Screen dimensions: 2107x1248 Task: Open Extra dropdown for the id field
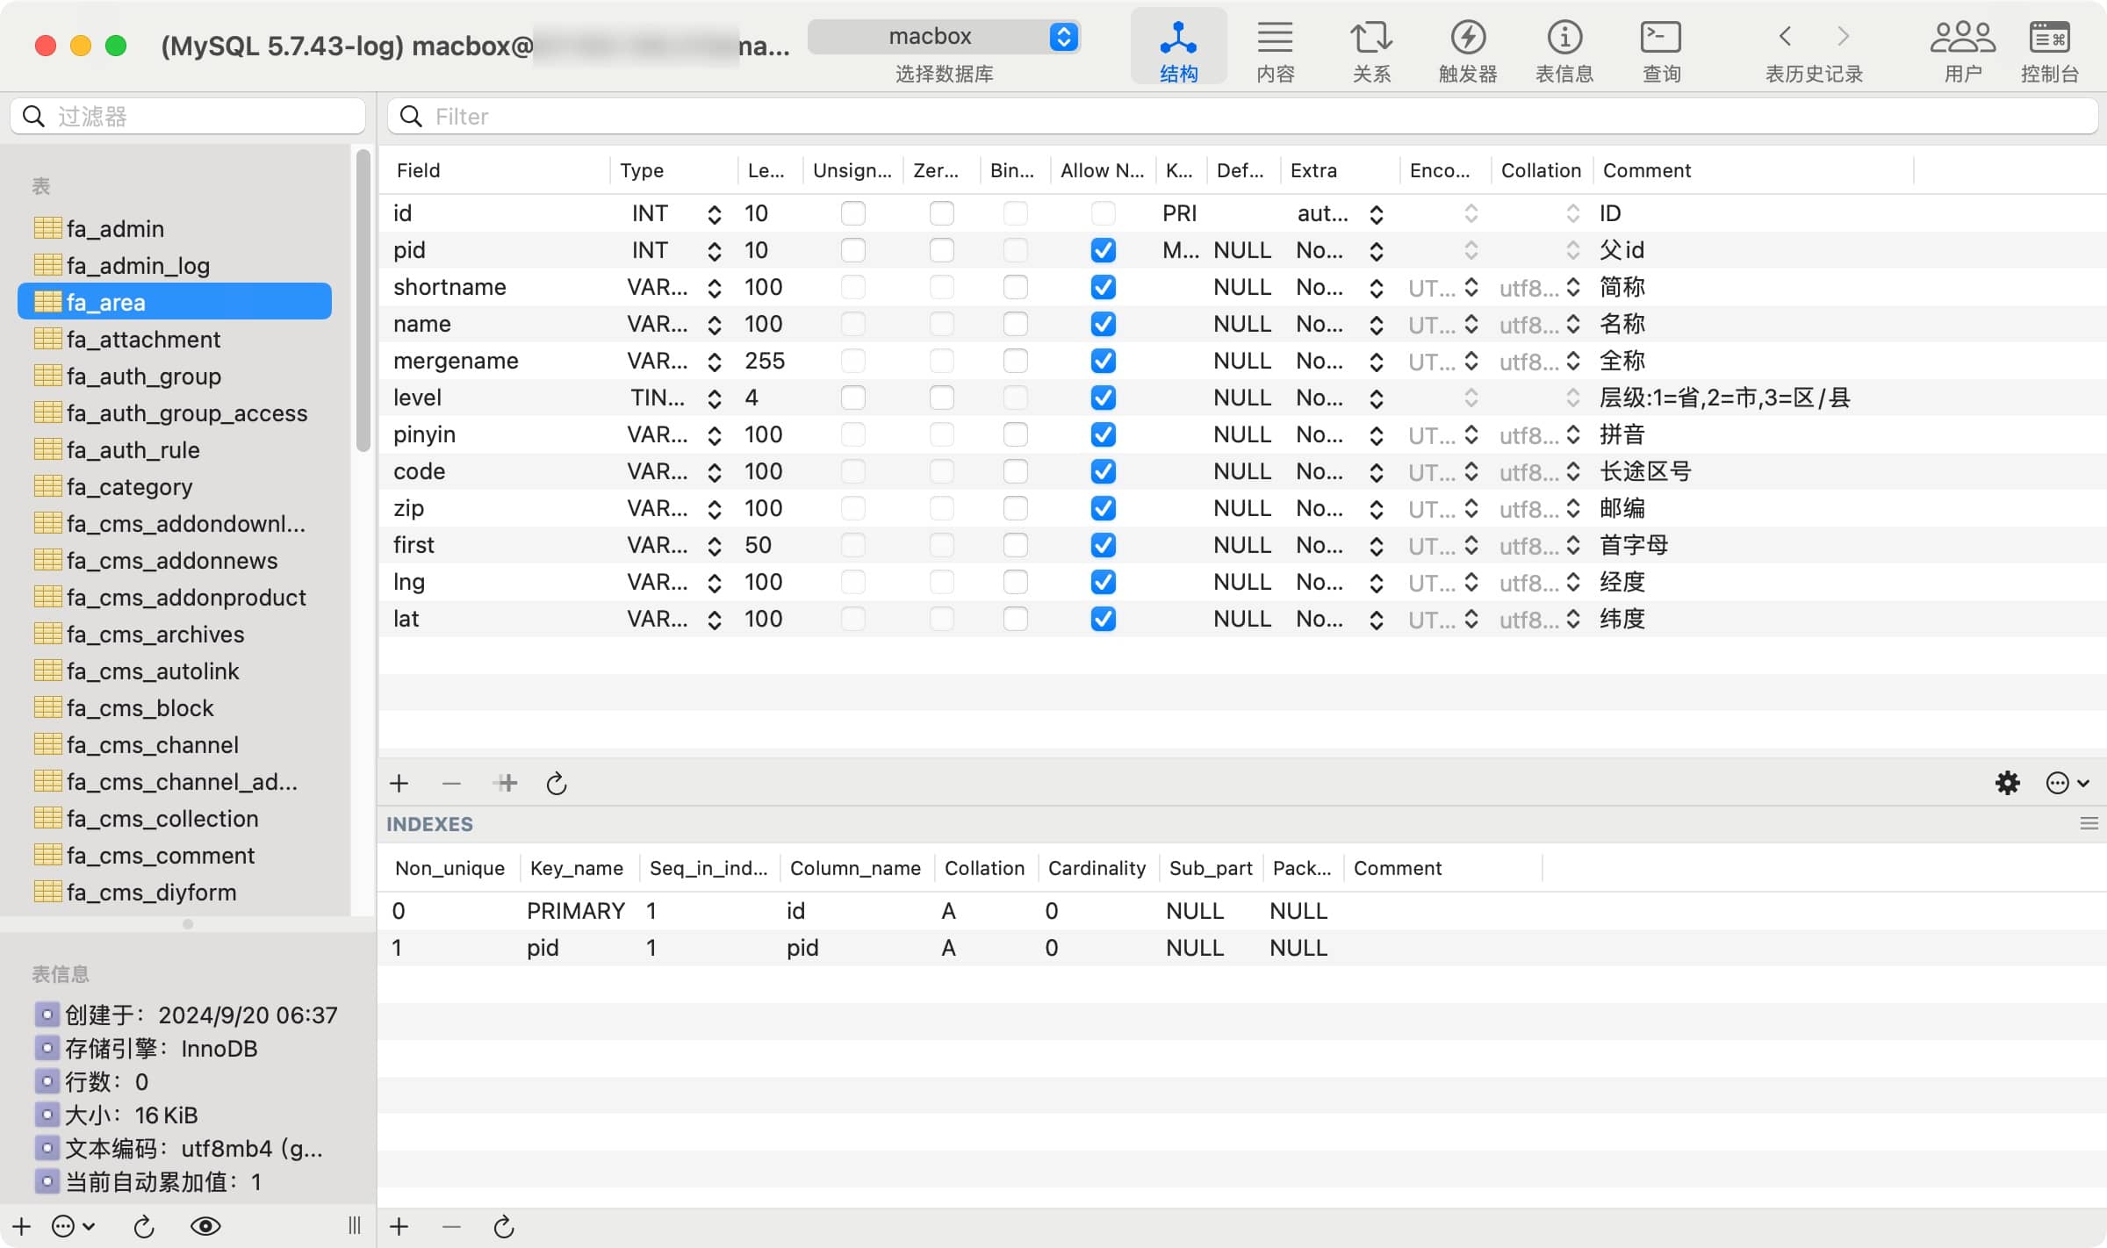[1376, 213]
